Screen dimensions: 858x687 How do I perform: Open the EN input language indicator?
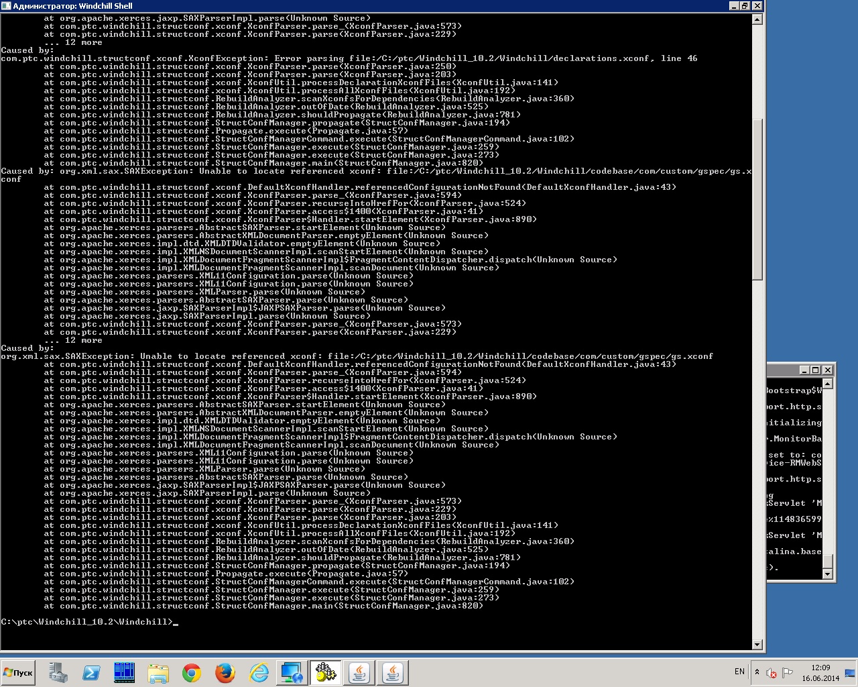click(x=739, y=672)
